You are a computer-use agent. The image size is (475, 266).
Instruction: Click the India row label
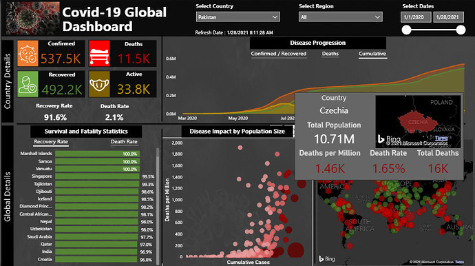tap(47, 252)
